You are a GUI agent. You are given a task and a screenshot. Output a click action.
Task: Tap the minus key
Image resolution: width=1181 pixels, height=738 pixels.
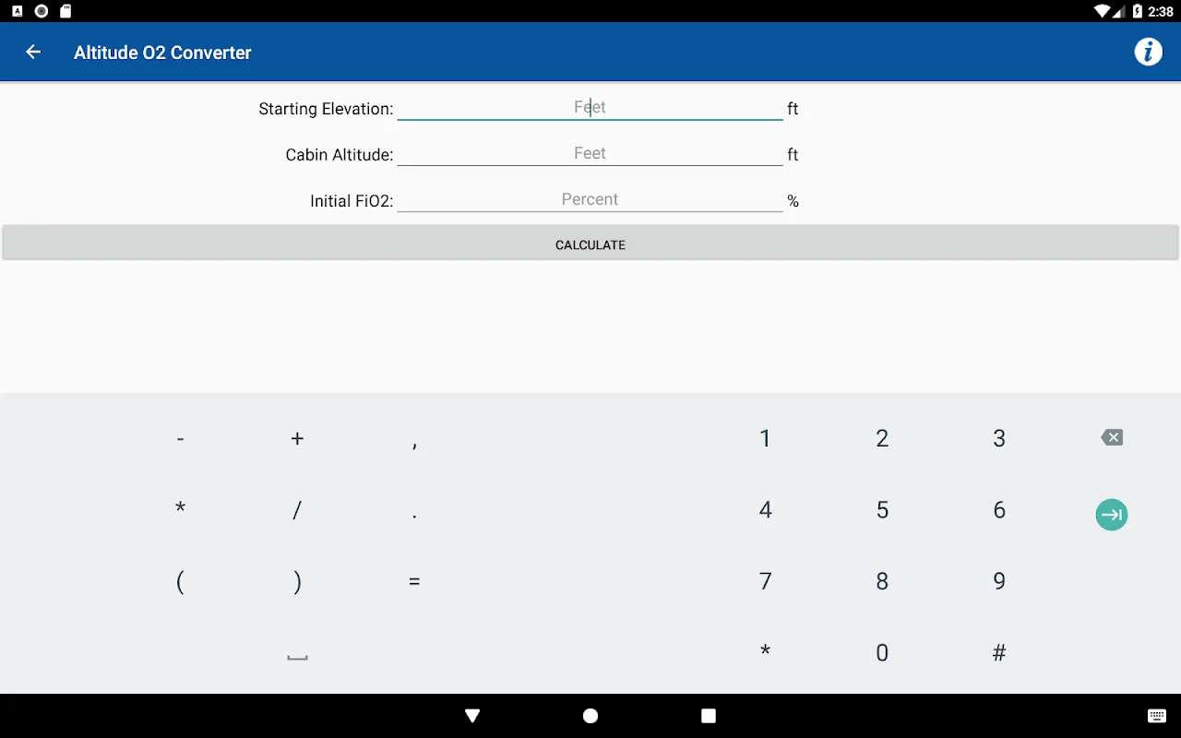point(180,439)
